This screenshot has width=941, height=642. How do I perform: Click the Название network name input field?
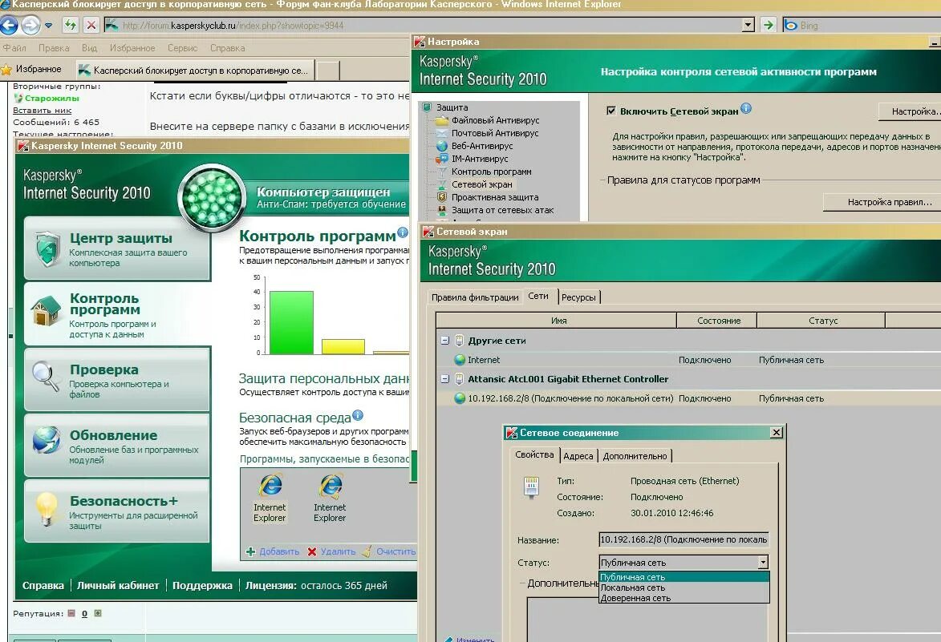coord(683,539)
